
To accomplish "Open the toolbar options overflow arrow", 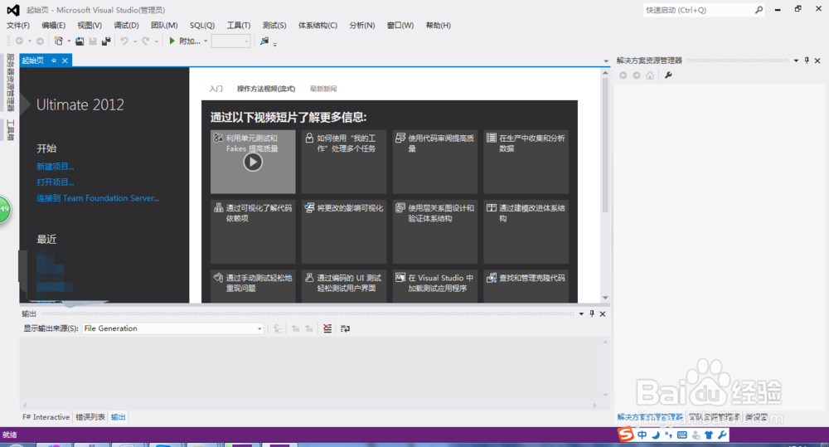I will [x=275, y=45].
